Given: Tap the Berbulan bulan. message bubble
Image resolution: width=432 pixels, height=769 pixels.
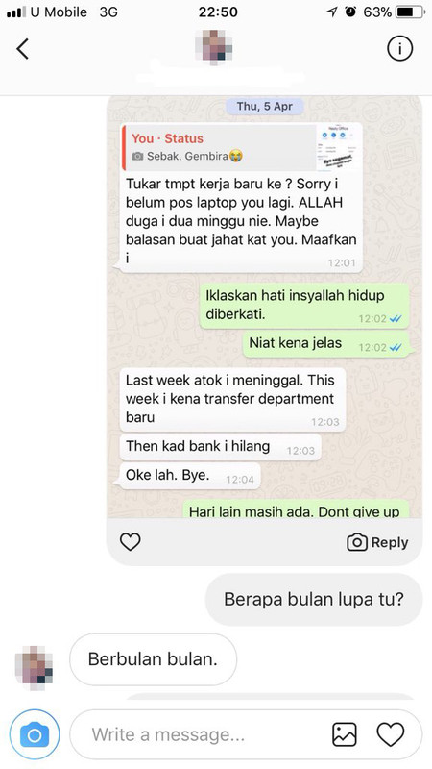Looking at the screenshot, I should (x=154, y=659).
